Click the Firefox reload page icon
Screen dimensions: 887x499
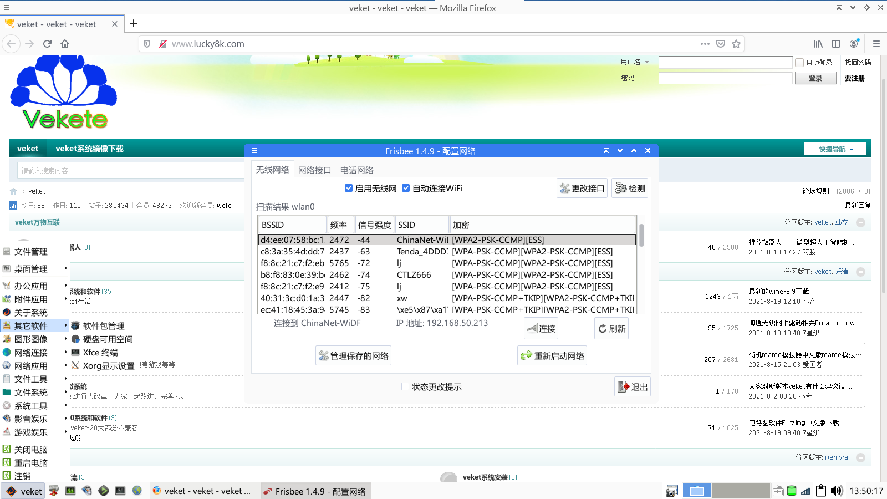(x=47, y=44)
